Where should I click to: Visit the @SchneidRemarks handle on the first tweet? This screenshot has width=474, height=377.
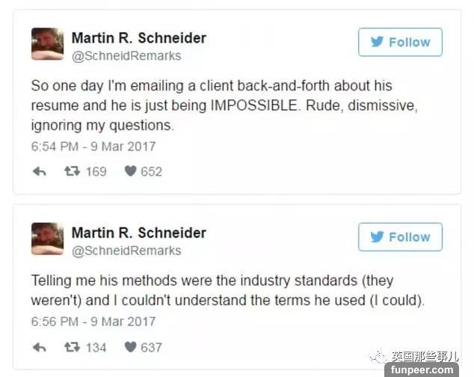tap(126, 55)
